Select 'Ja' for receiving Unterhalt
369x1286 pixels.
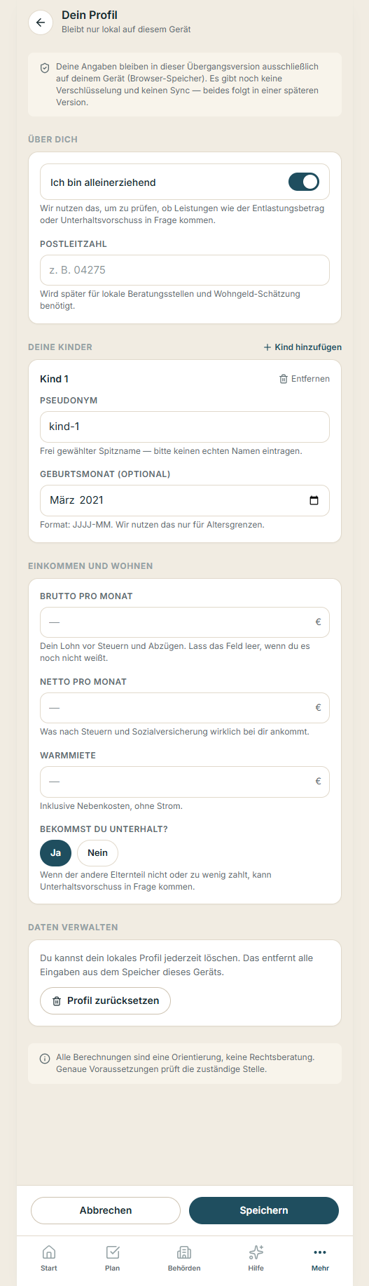pos(56,853)
